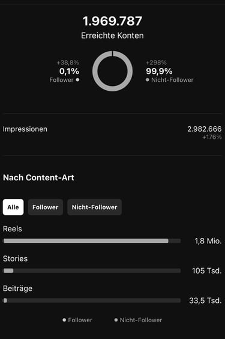Tap the Nach Content-Art heading
Viewport: 225px width, 339px height.
[38, 178]
